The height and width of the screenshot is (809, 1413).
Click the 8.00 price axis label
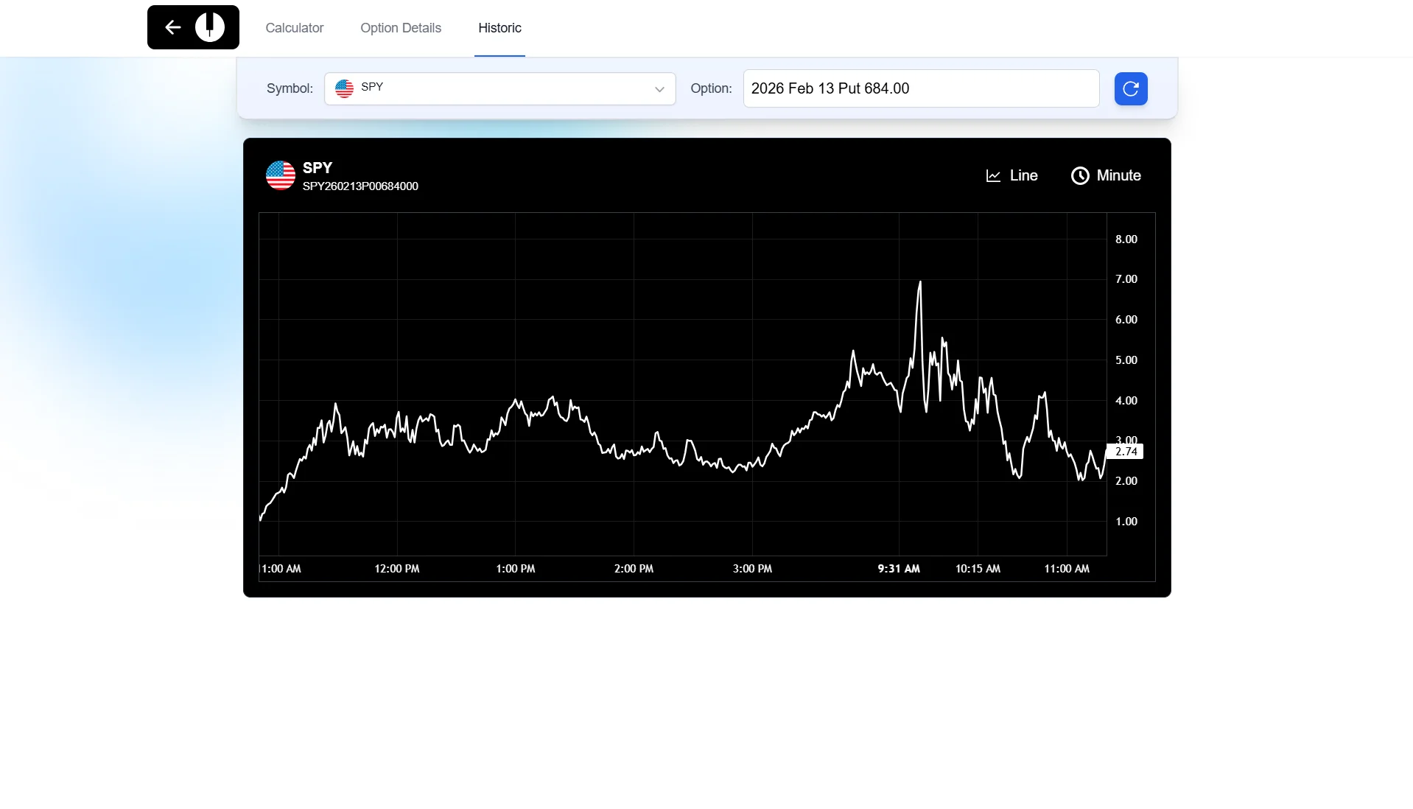(x=1126, y=239)
